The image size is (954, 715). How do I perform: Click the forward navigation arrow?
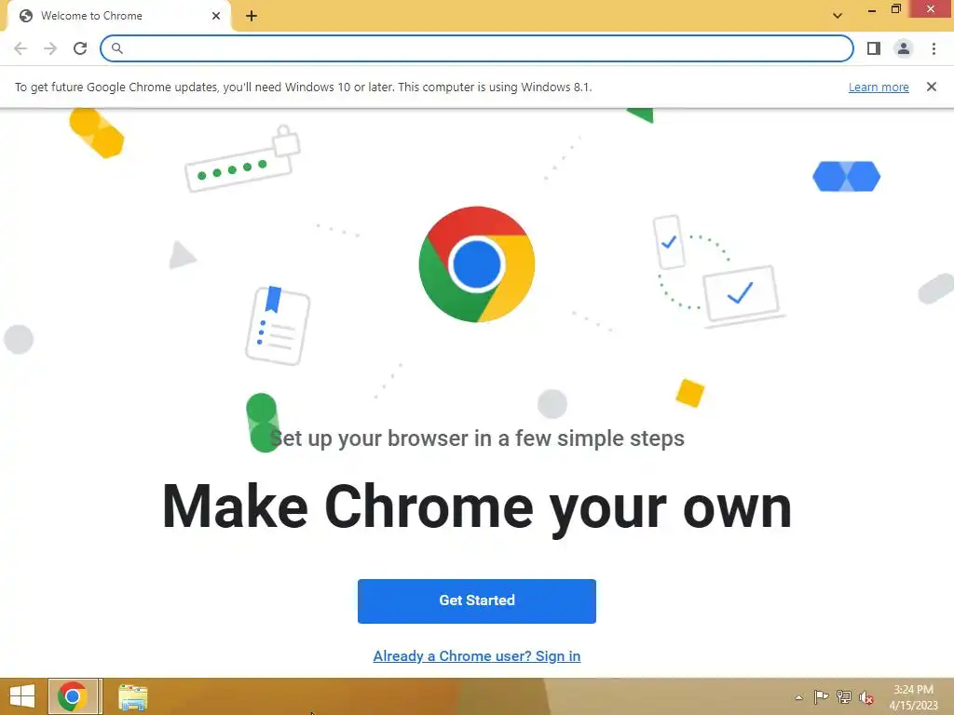pyautogui.click(x=50, y=48)
